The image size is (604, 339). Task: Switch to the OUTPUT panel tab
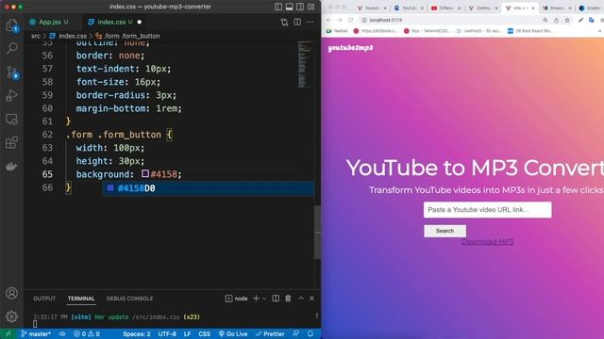point(44,299)
